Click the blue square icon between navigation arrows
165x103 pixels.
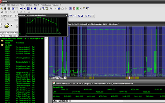tap(28, 8)
